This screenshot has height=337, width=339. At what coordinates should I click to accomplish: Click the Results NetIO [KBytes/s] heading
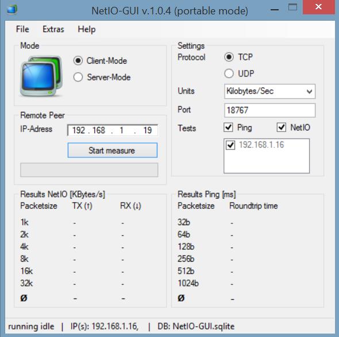(63, 195)
